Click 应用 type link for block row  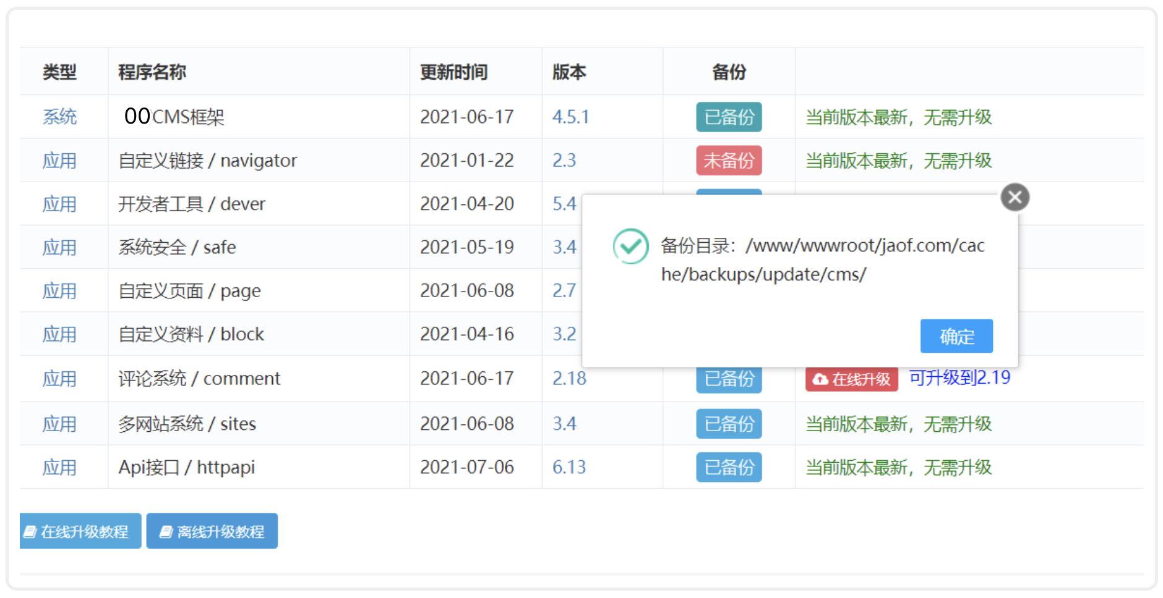(x=59, y=334)
